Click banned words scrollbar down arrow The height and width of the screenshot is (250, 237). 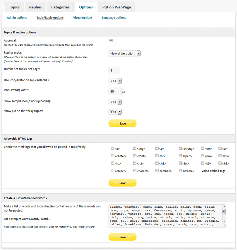coord(224,221)
